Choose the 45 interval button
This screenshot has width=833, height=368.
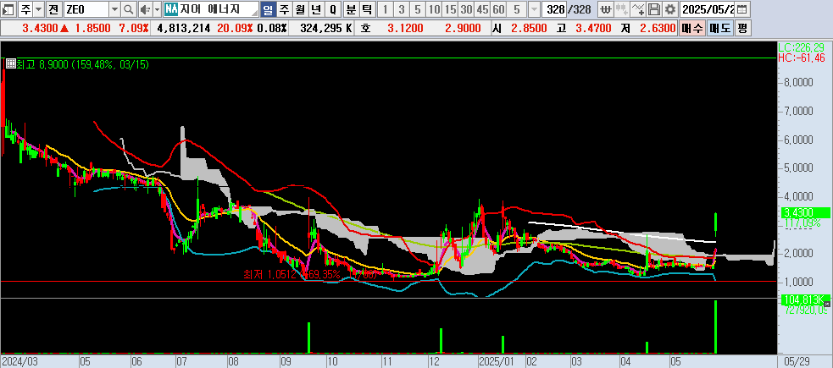click(x=483, y=9)
